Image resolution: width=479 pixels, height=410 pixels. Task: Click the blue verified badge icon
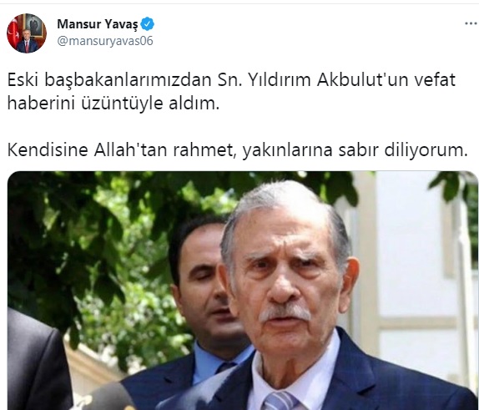pos(148,24)
